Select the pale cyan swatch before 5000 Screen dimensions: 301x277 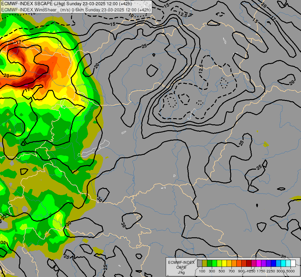click(288, 263)
